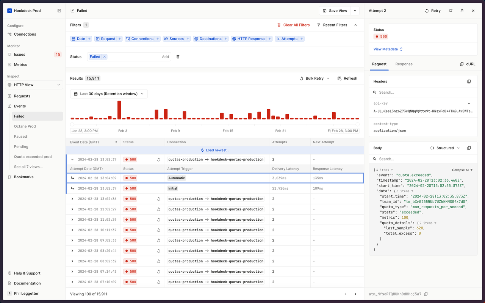Copy request as cURL
Image resolution: width=485 pixels, height=303 pixels.
[467, 64]
